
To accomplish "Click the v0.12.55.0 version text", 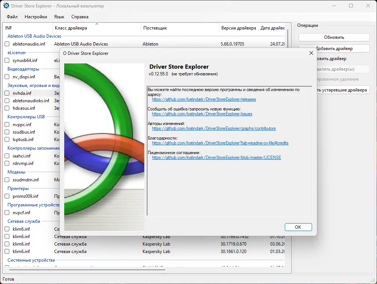I will point(158,74).
